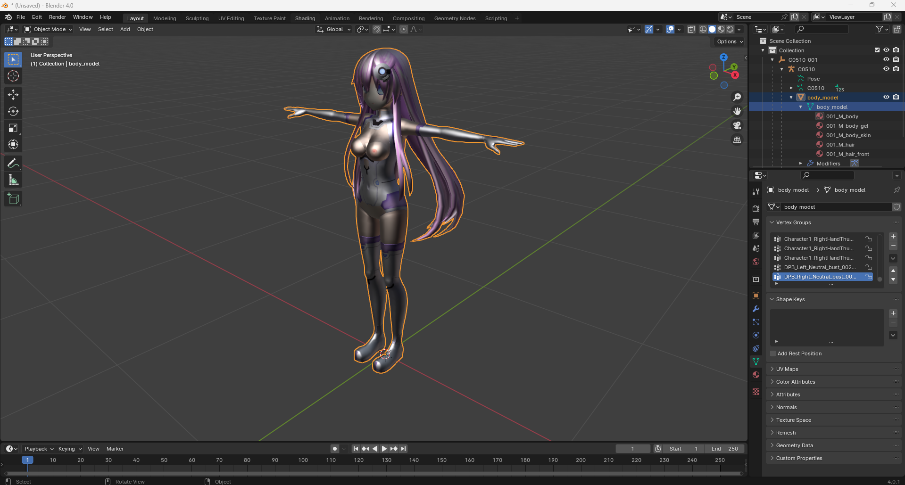Screen dimensions: 905x485
Task: Remove the selected vertex group with minus
Action: pos(893,246)
